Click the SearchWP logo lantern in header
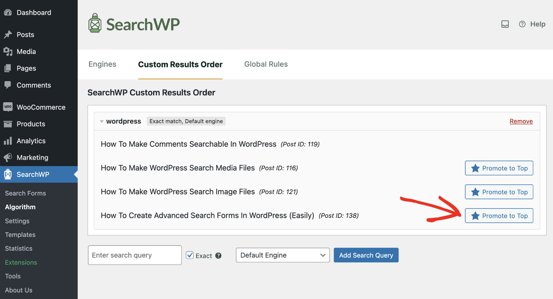Viewport: 553px width, 299px height. coord(95,23)
